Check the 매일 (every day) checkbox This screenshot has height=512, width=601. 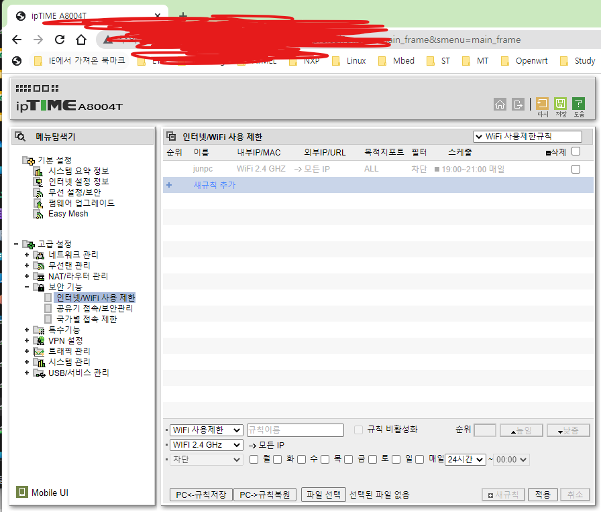420,459
